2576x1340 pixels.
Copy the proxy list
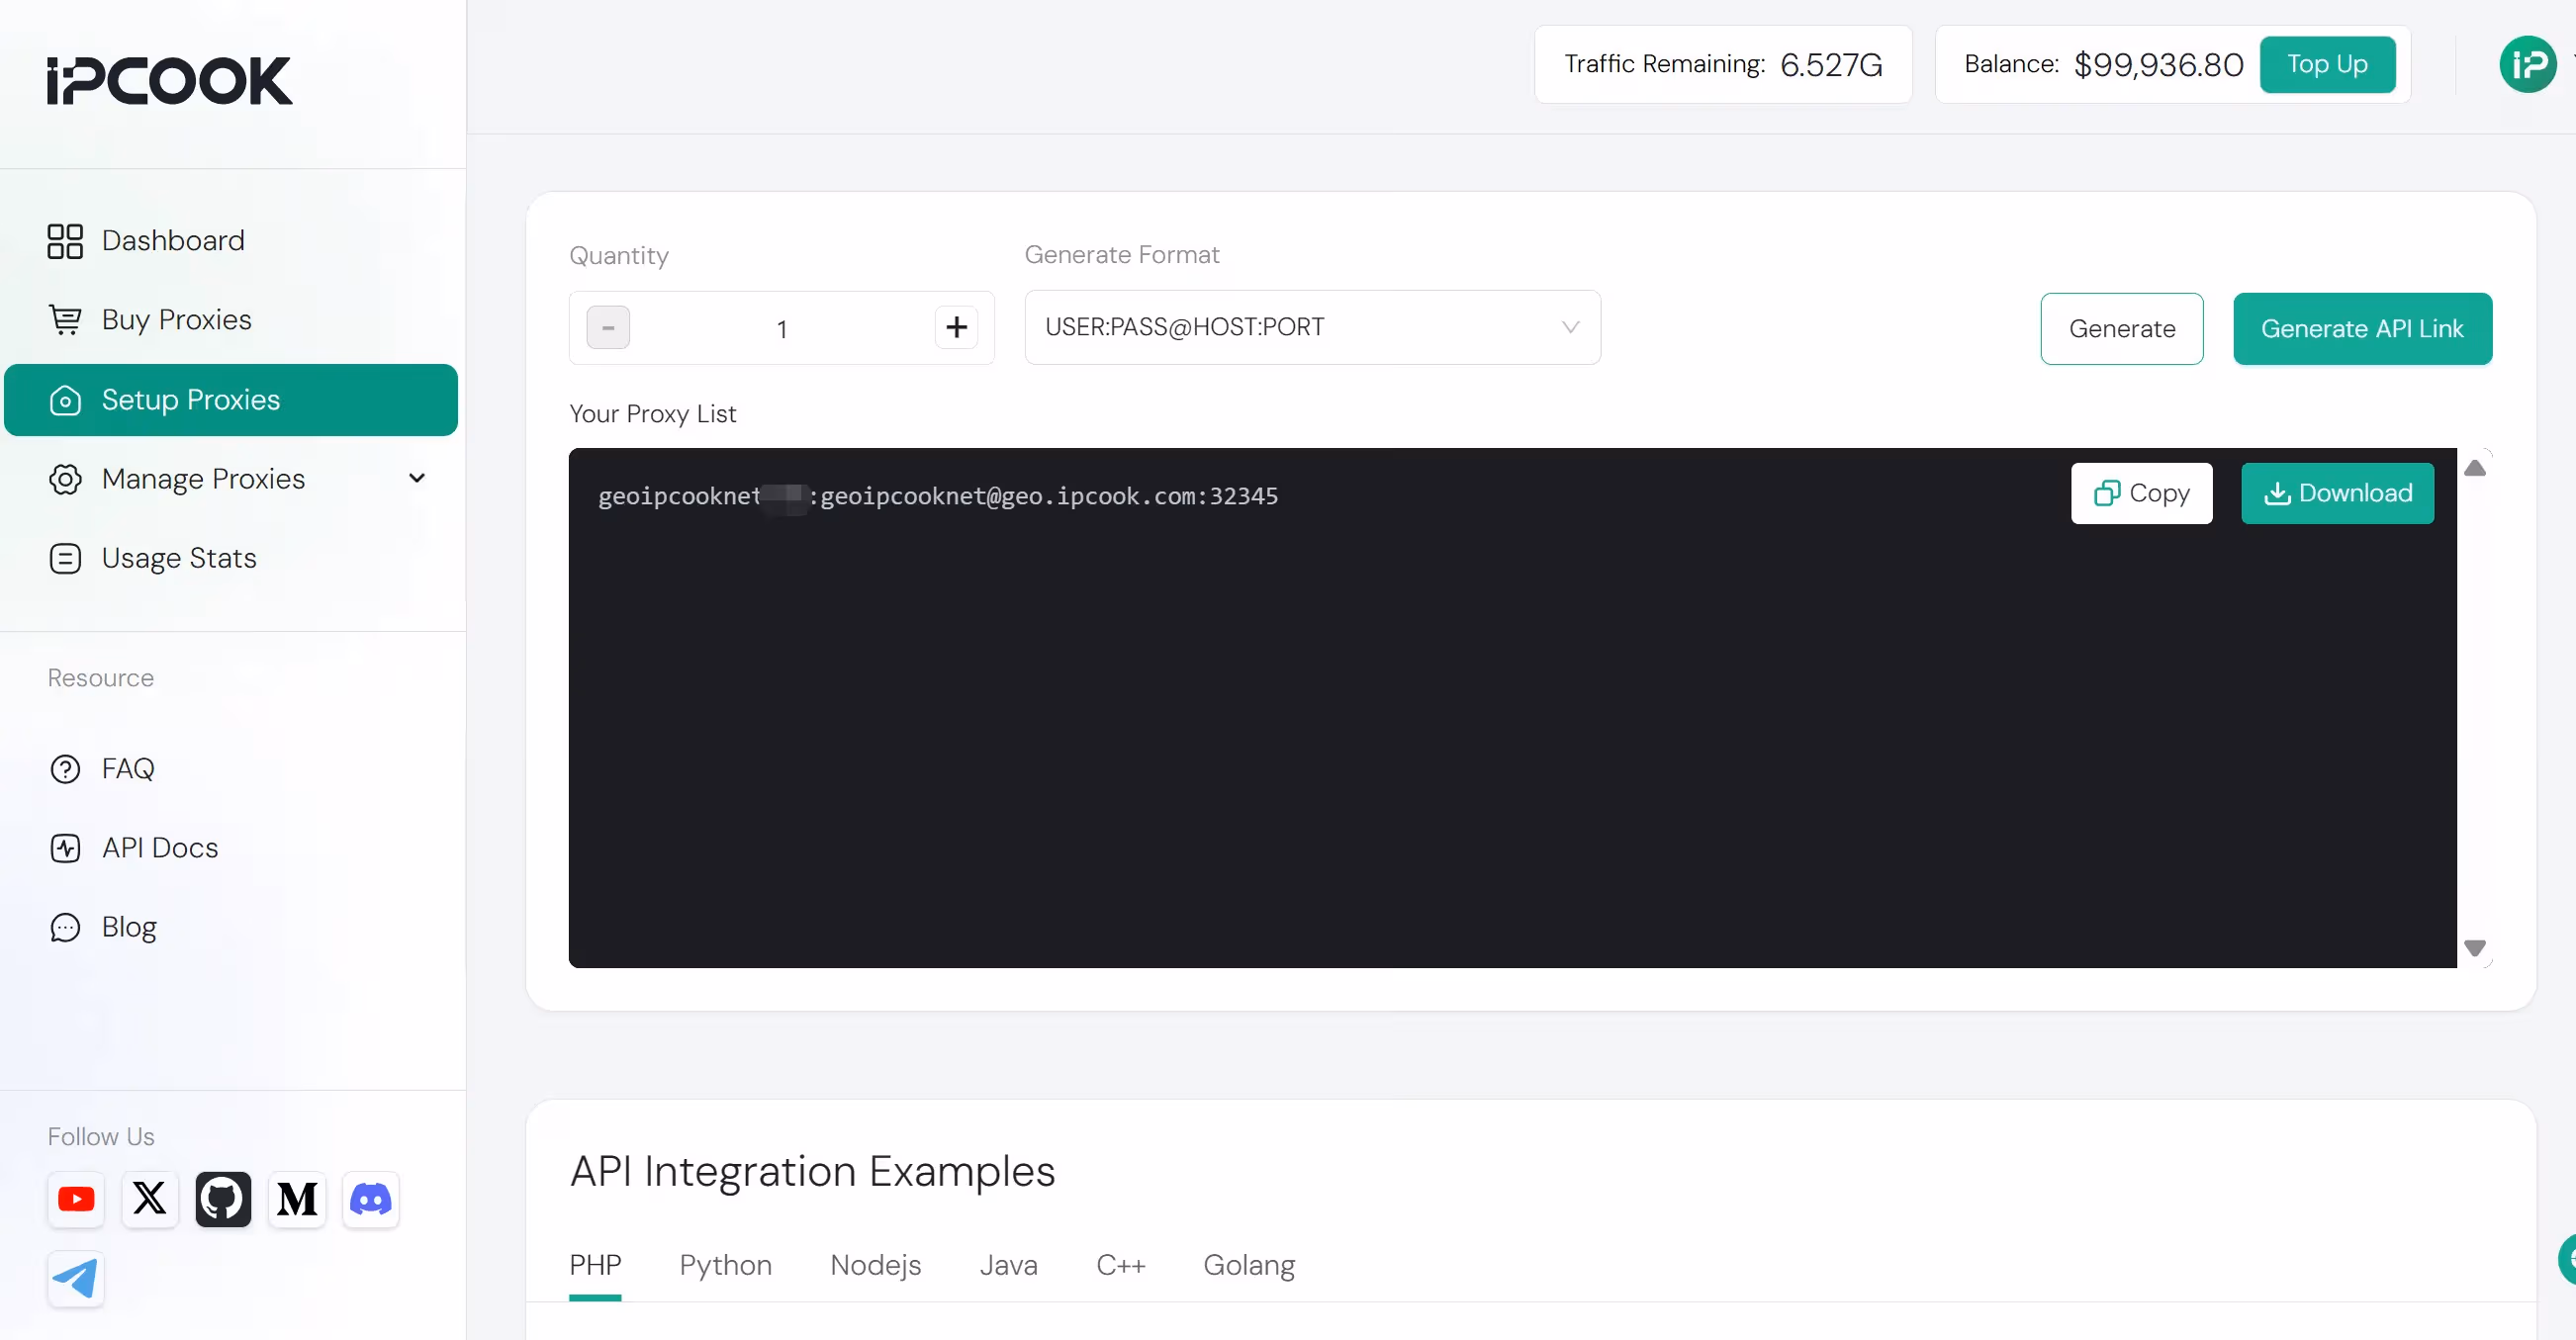click(x=2141, y=493)
